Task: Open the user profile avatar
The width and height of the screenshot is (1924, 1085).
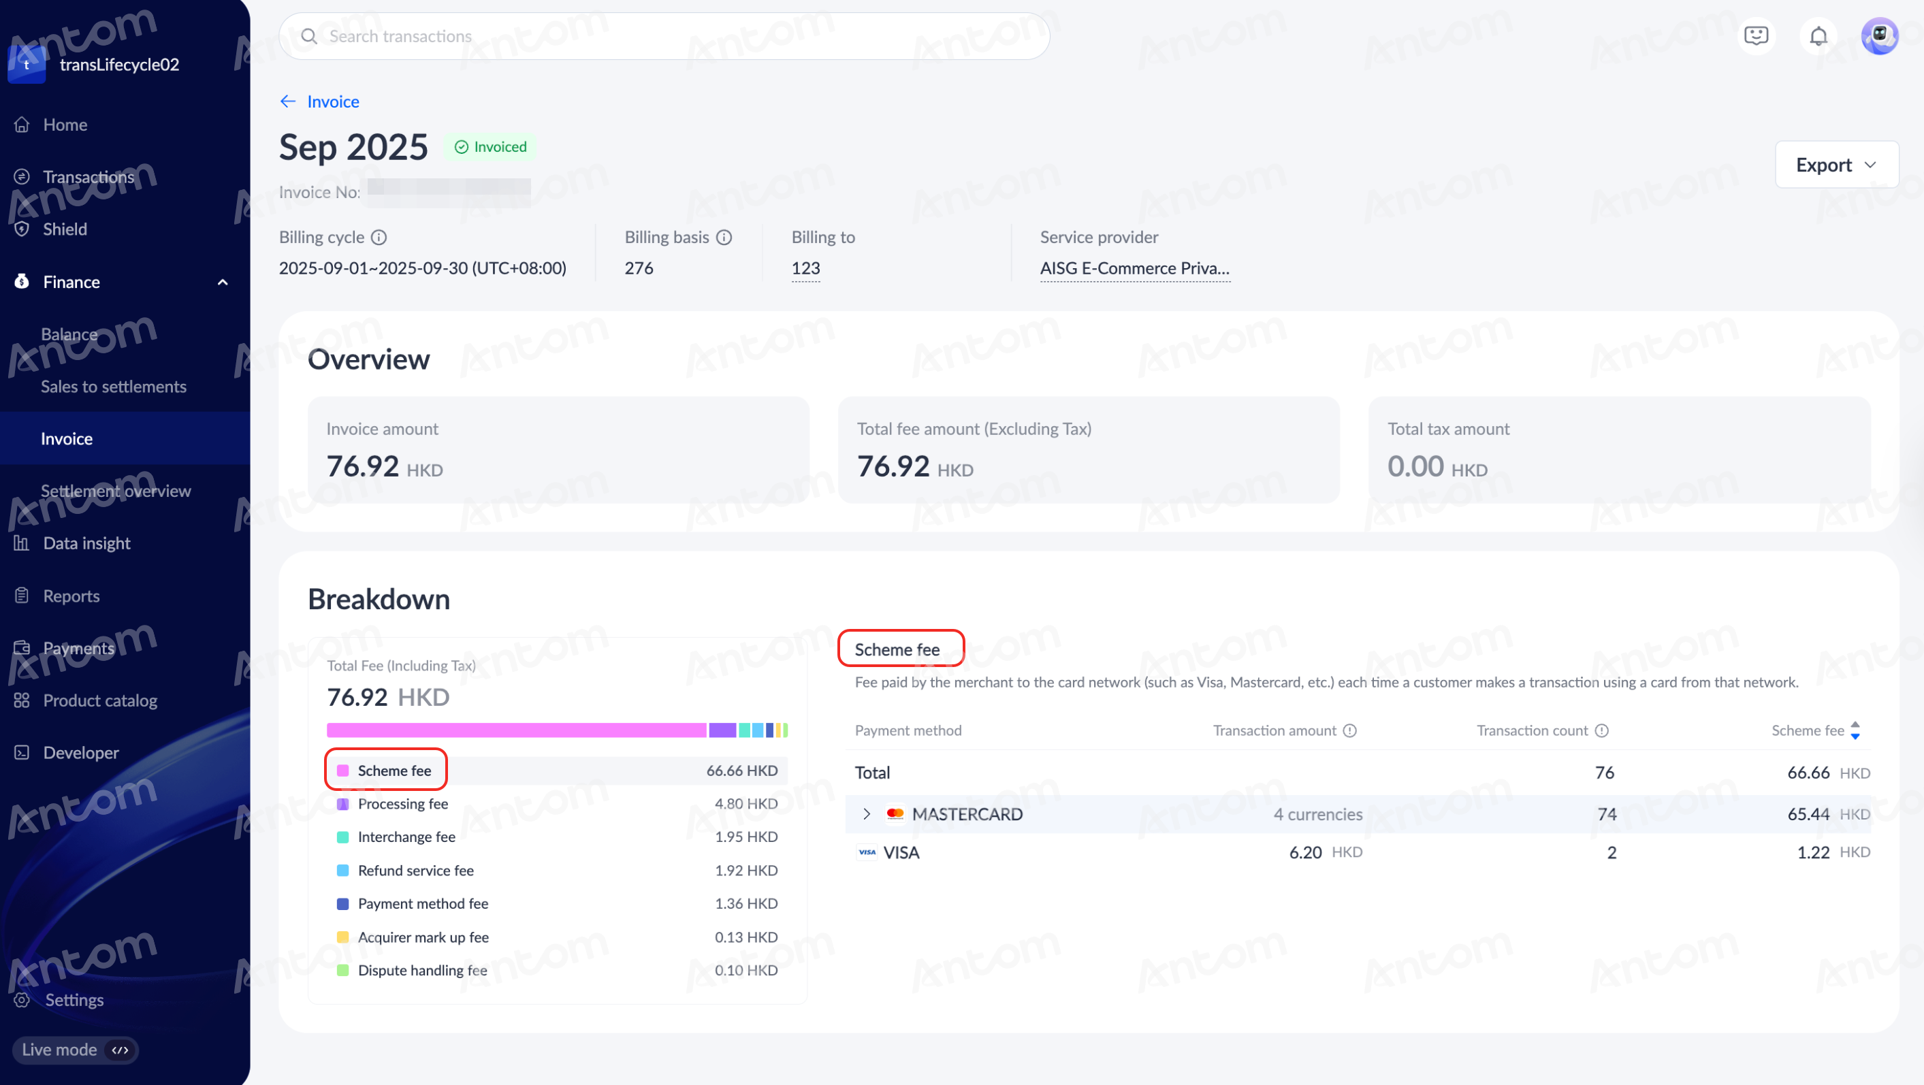Action: pyautogui.click(x=1879, y=35)
